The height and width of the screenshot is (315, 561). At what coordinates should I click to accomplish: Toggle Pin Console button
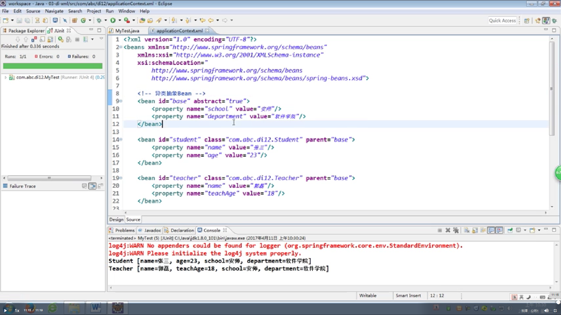point(510,230)
